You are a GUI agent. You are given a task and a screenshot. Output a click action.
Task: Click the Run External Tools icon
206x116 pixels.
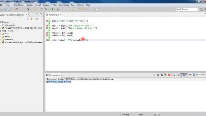click(x=58, y=9)
